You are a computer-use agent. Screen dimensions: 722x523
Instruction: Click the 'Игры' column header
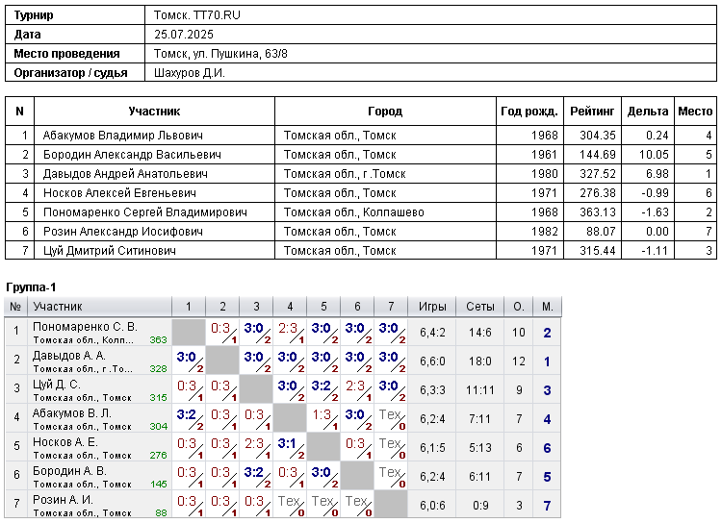pos(432,307)
